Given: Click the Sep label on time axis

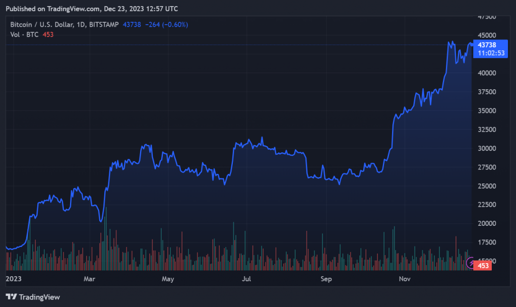Looking at the screenshot, I should coord(326,278).
